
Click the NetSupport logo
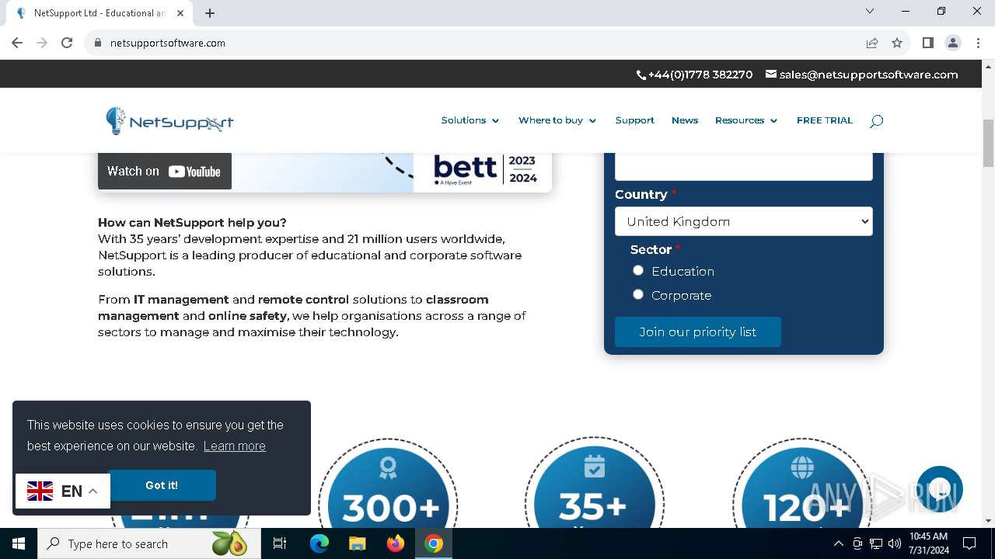click(169, 121)
